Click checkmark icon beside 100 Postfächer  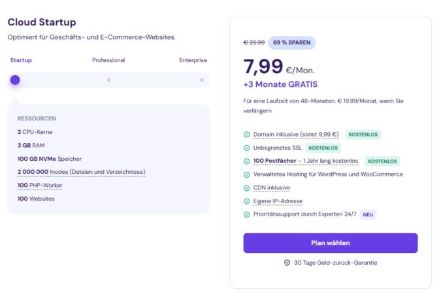pos(246,161)
